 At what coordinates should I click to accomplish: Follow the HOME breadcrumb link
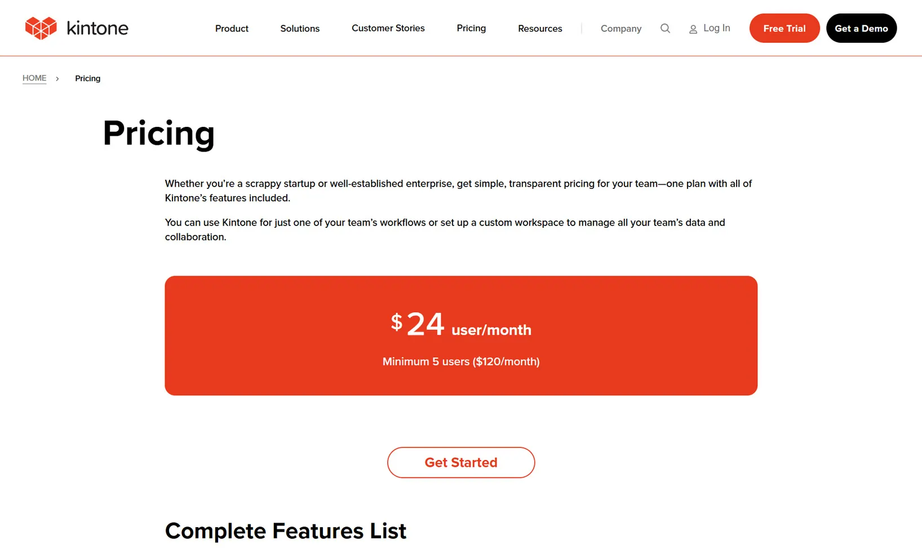tap(34, 78)
